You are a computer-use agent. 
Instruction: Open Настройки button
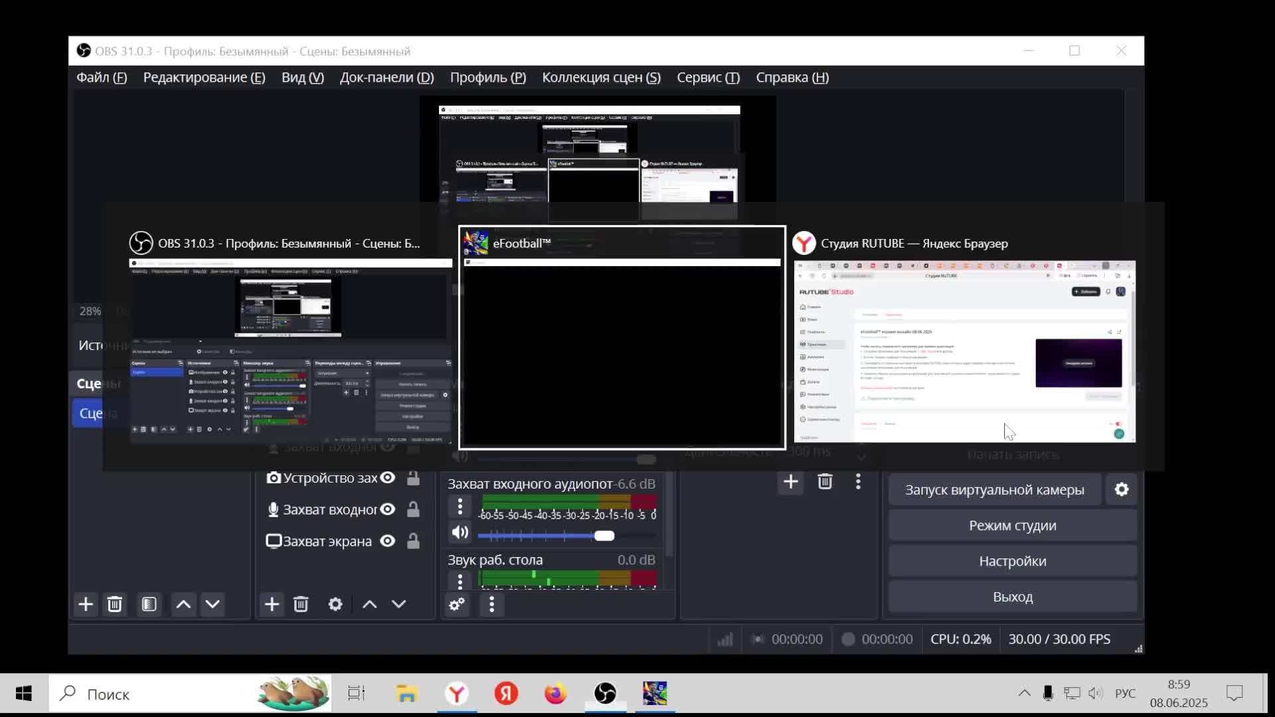(1013, 562)
